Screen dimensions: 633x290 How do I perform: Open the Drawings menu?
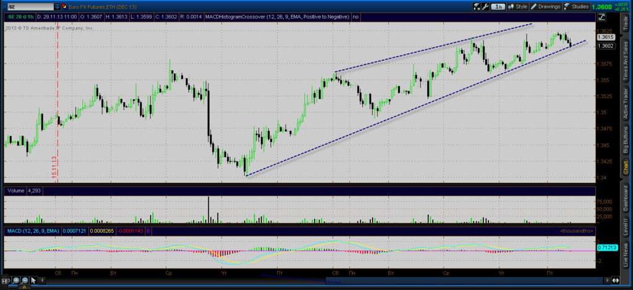point(545,6)
